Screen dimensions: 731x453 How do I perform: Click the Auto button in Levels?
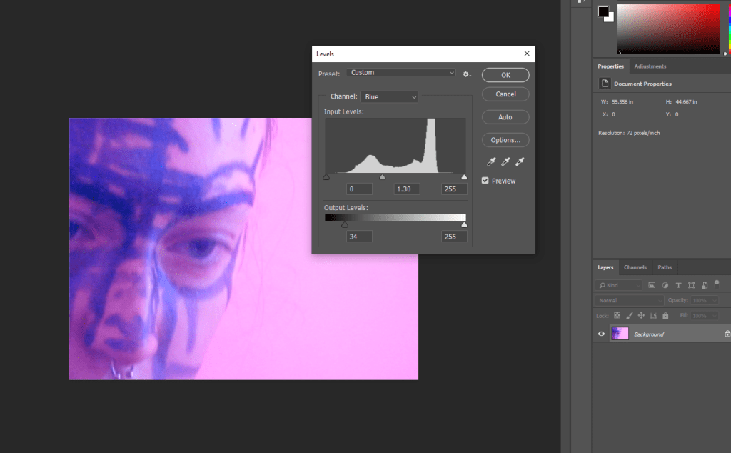click(x=505, y=117)
